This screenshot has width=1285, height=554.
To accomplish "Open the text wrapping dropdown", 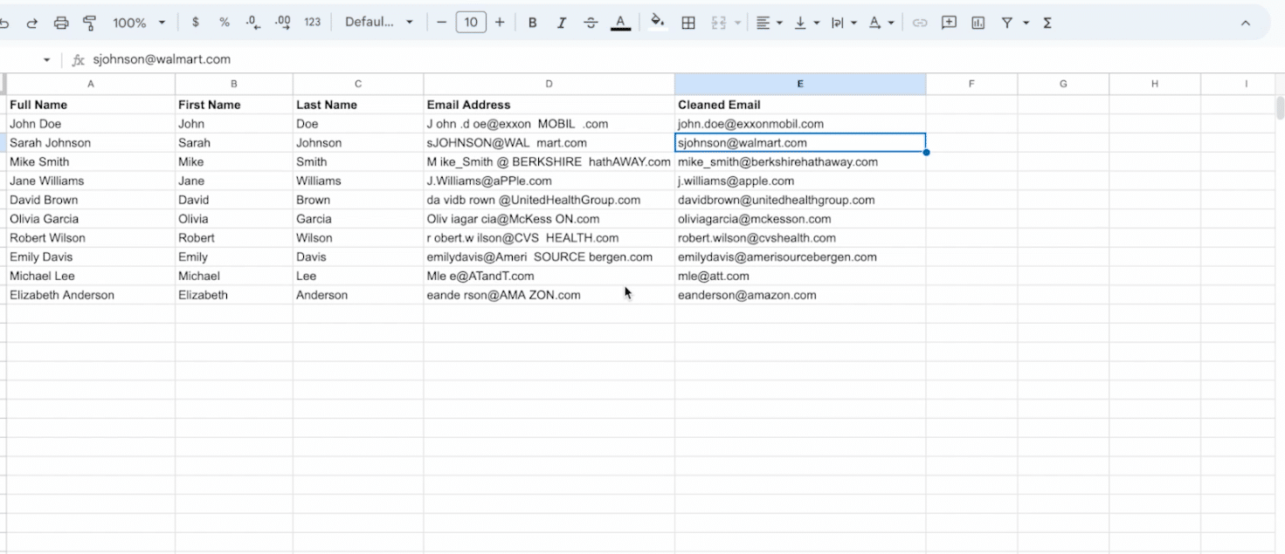I will click(x=843, y=23).
